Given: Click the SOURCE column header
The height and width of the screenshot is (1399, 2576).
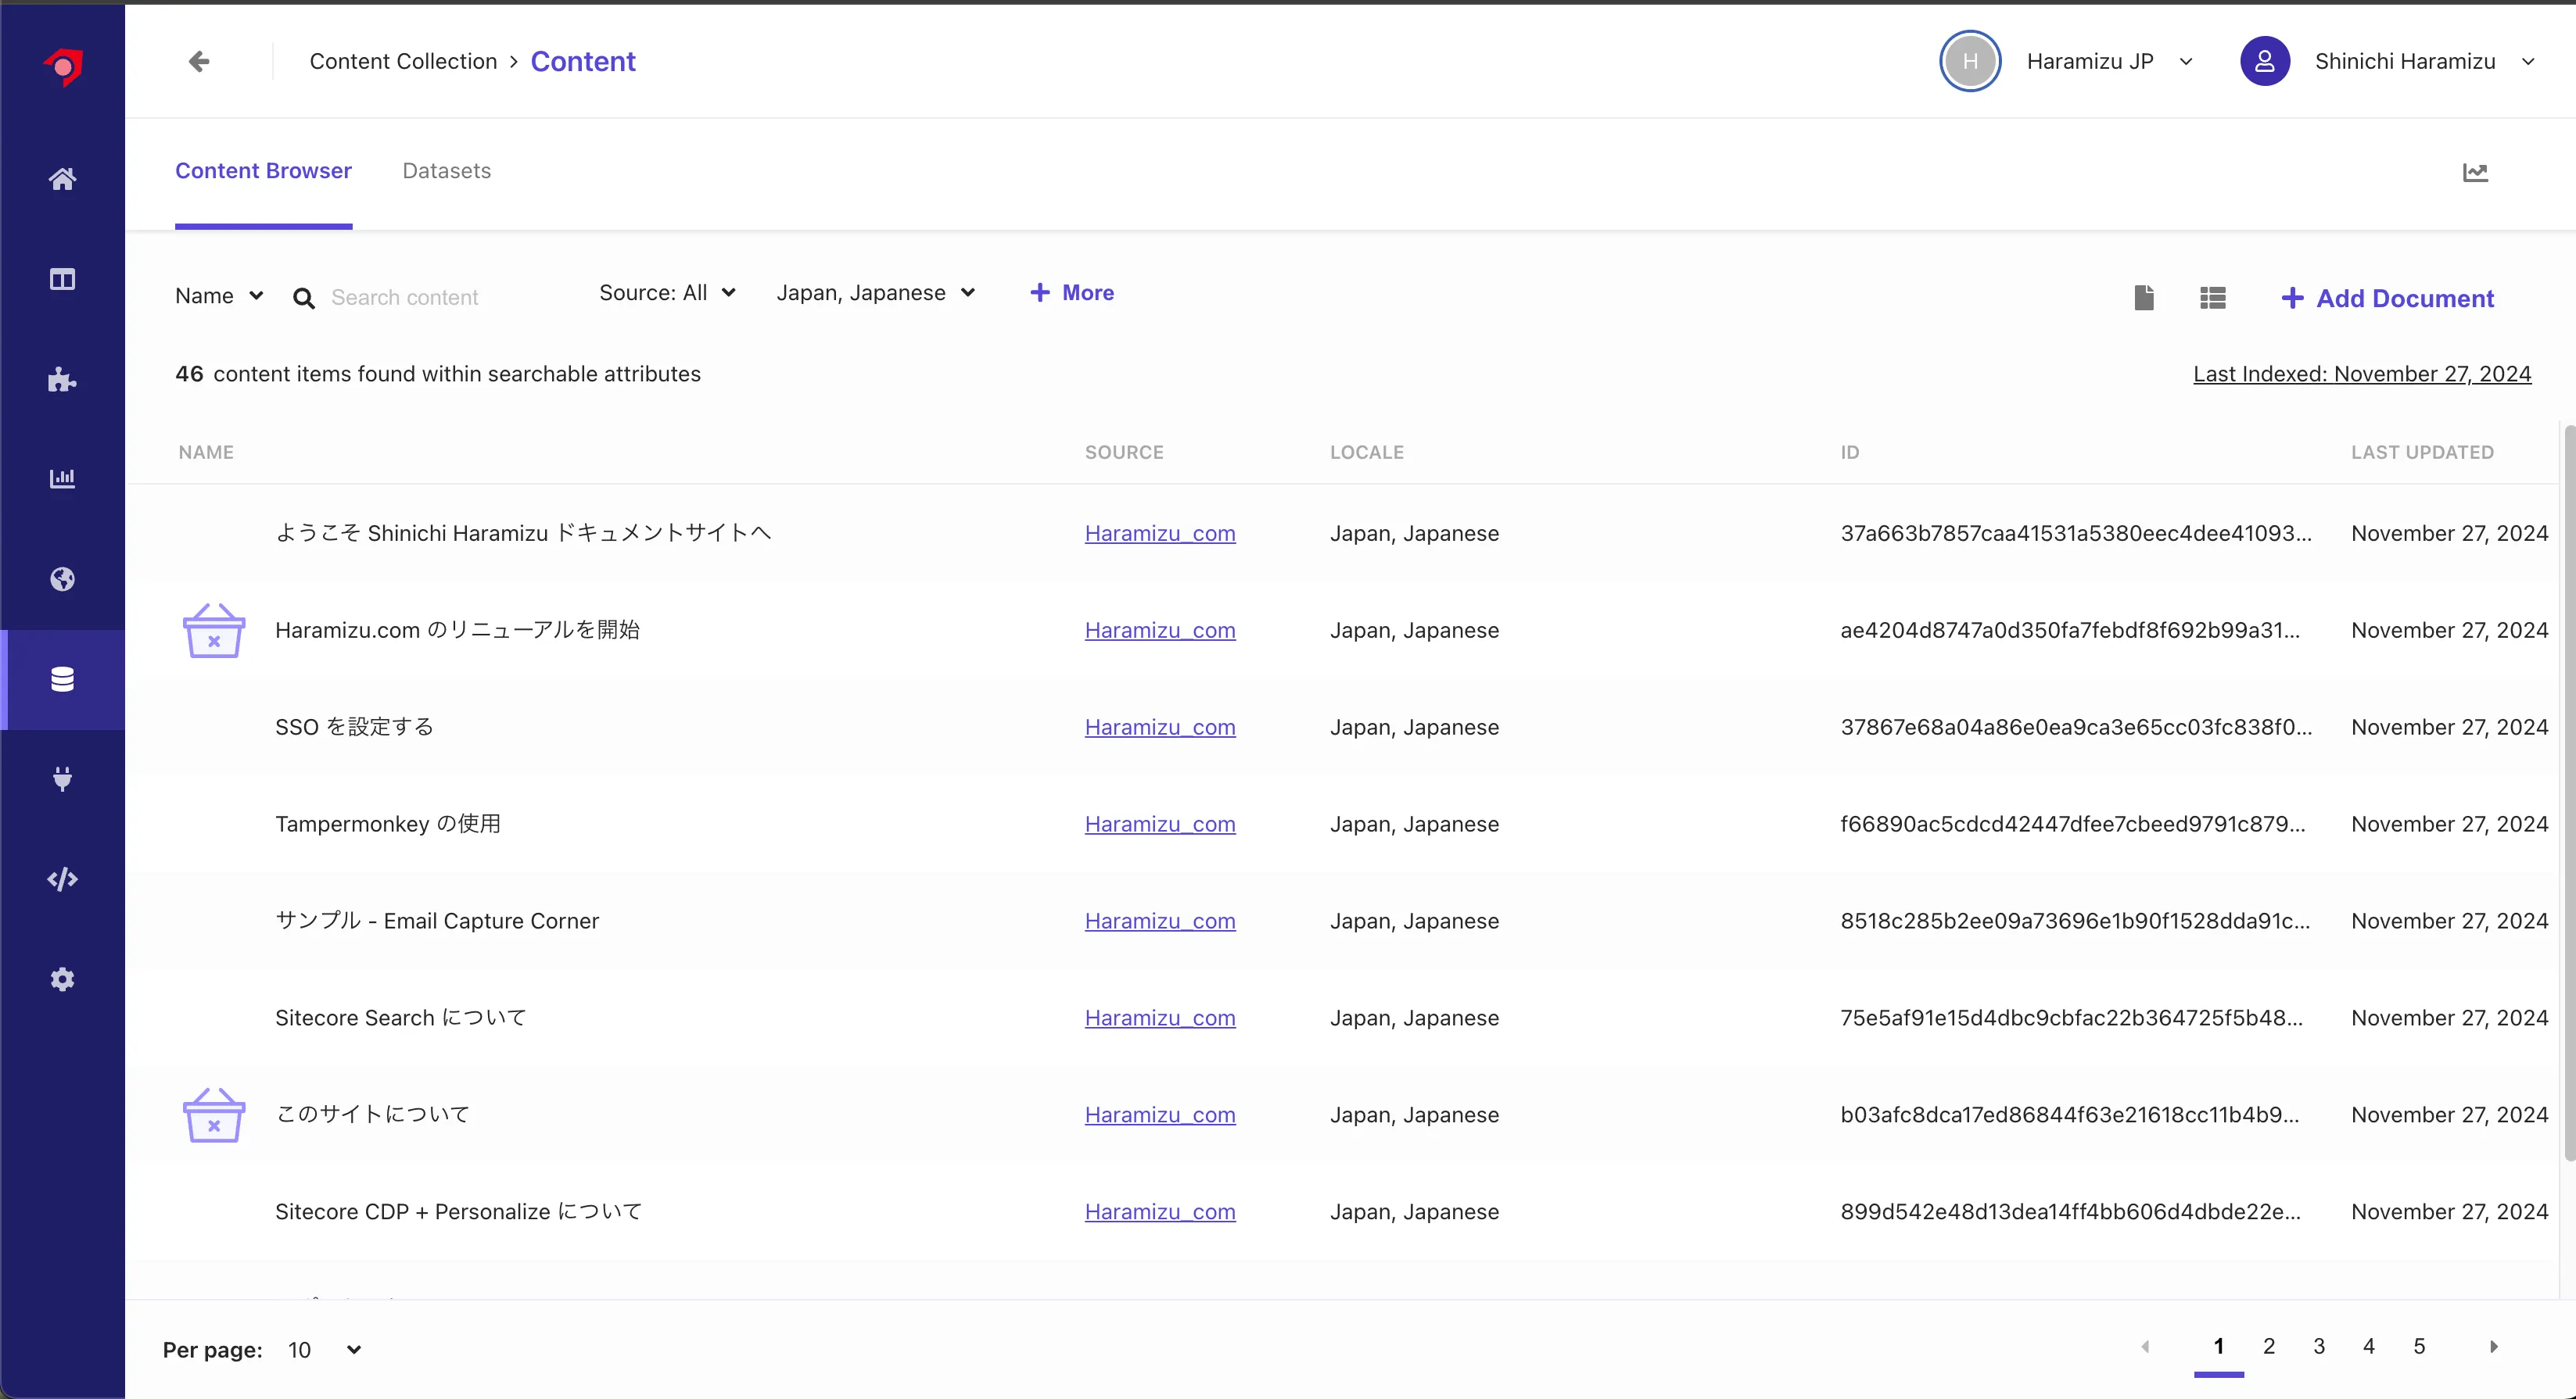Looking at the screenshot, I should pyautogui.click(x=1124, y=453).
